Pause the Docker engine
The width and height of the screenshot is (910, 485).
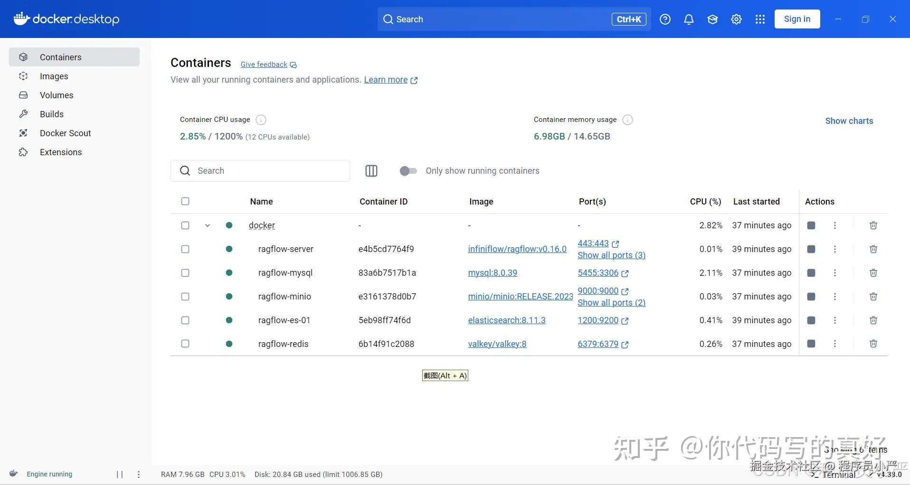(x=120, y=474)
